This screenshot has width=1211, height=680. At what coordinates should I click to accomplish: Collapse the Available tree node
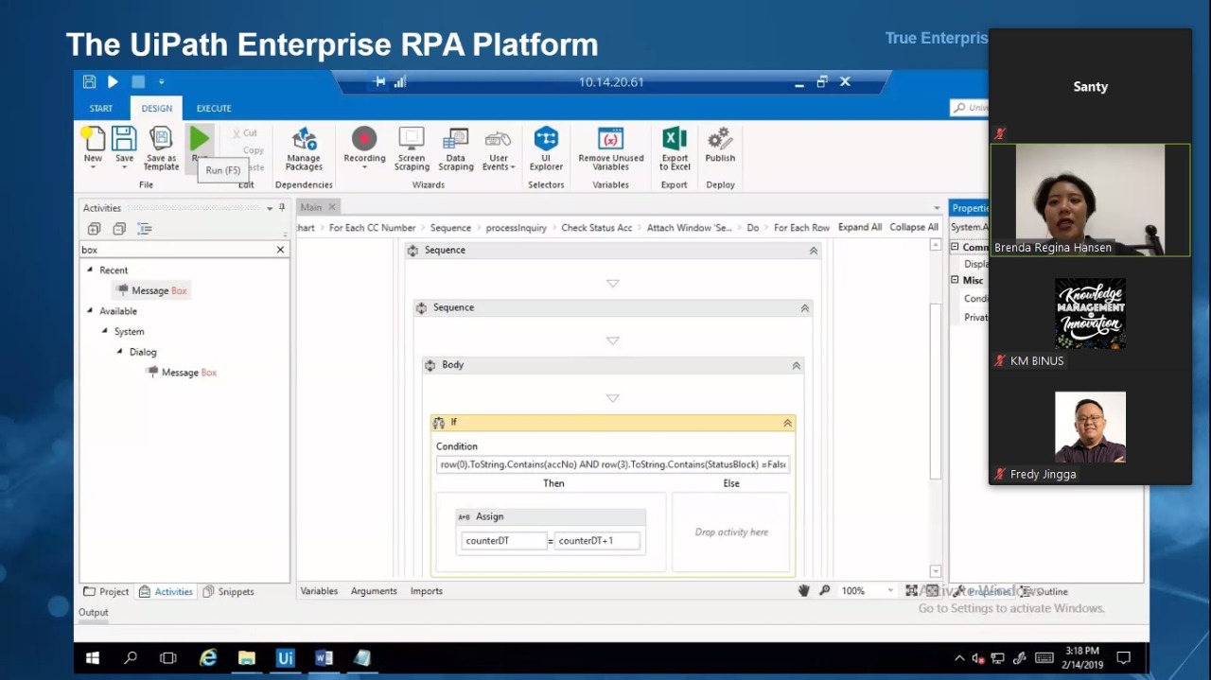(90, 311)
